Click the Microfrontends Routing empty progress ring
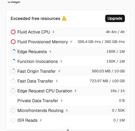 13,110
